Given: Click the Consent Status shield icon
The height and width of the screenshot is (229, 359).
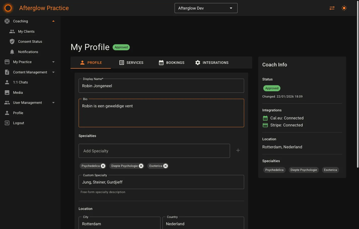Looking at the screenshot, I should click(12, 41).
